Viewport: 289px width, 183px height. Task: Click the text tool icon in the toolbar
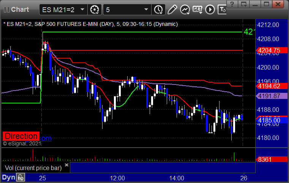pos(222,10)
